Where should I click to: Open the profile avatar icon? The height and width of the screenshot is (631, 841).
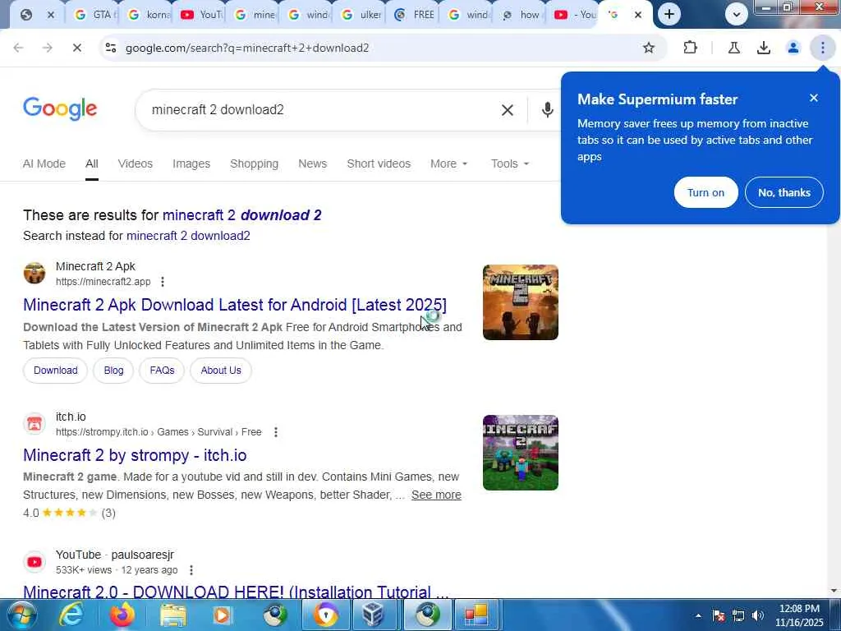coord(793,48)
